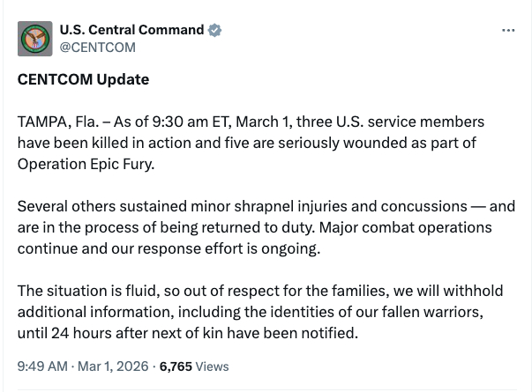
Task: Click the Views label
Action: (212, 366)
